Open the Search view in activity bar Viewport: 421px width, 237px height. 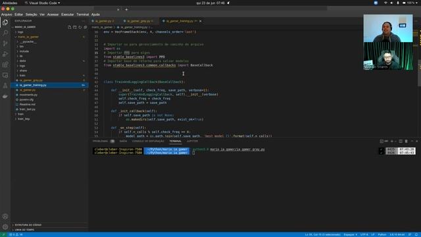point(5,33)
